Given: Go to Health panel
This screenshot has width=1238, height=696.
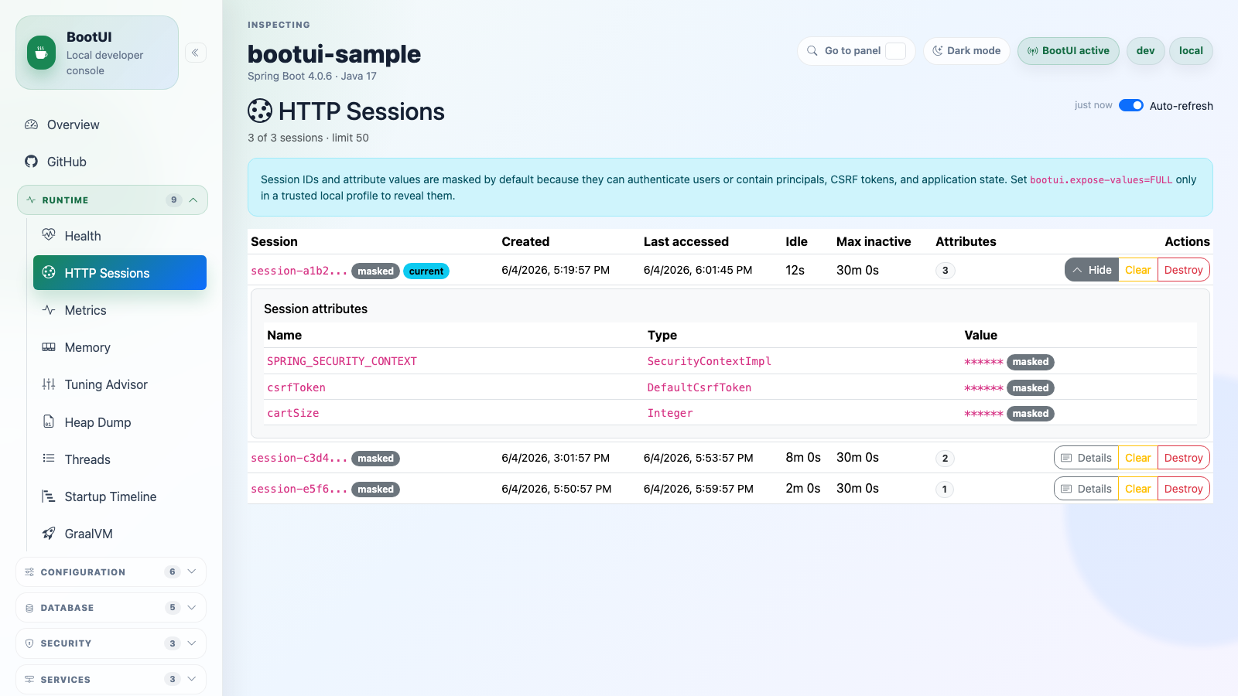Looking at the screenshot, I should [120, 236].
